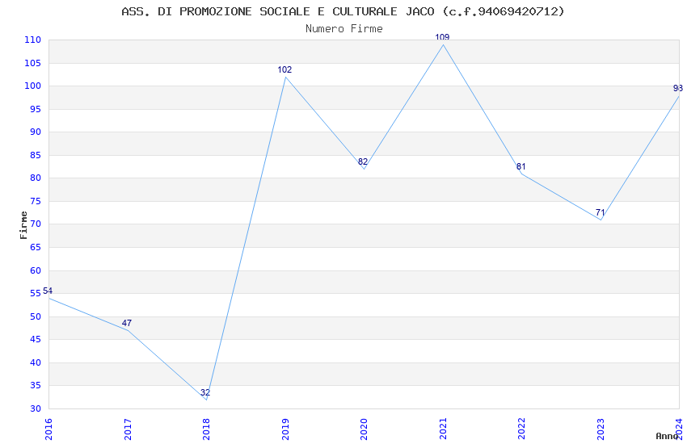The width and height of the screenshot is (687, 444).
Task: Click y-axis value 100
Action: (32, 86)
